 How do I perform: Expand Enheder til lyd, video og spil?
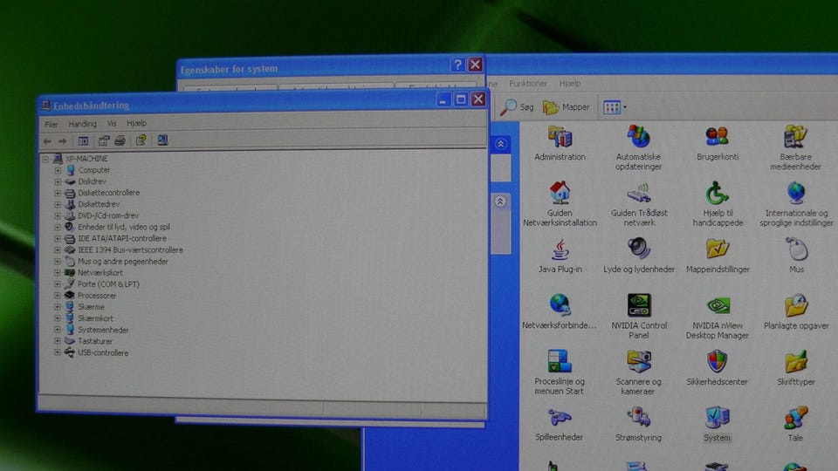pos(58,228)
